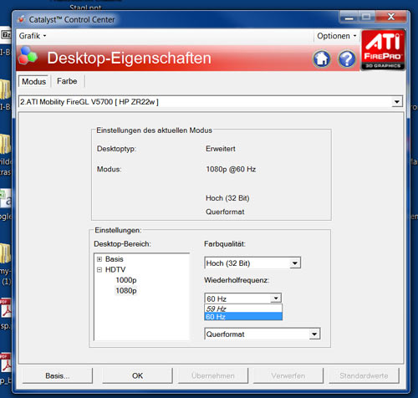
Task: Open the Help question mark icon
Action: pyautogui.click(x=347, y=59)
